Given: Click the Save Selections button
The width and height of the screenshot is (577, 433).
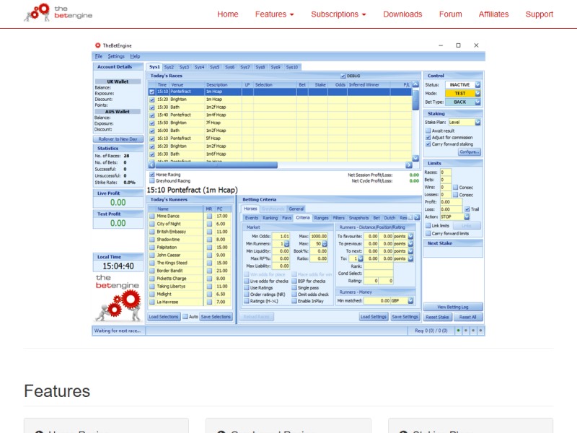Looking at the screenshot, I should coord(216,317).
